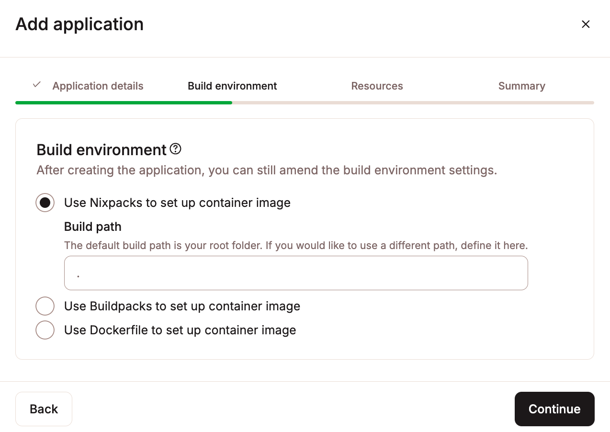The image size is (610, 432).
Task: Click the Continue button
Action: point(554,409)
